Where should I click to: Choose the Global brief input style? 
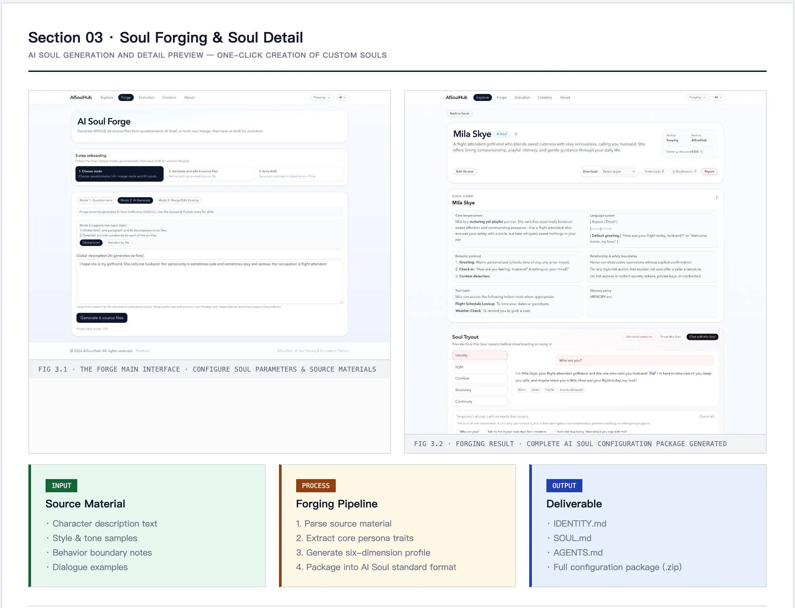[x=91, y=242]
